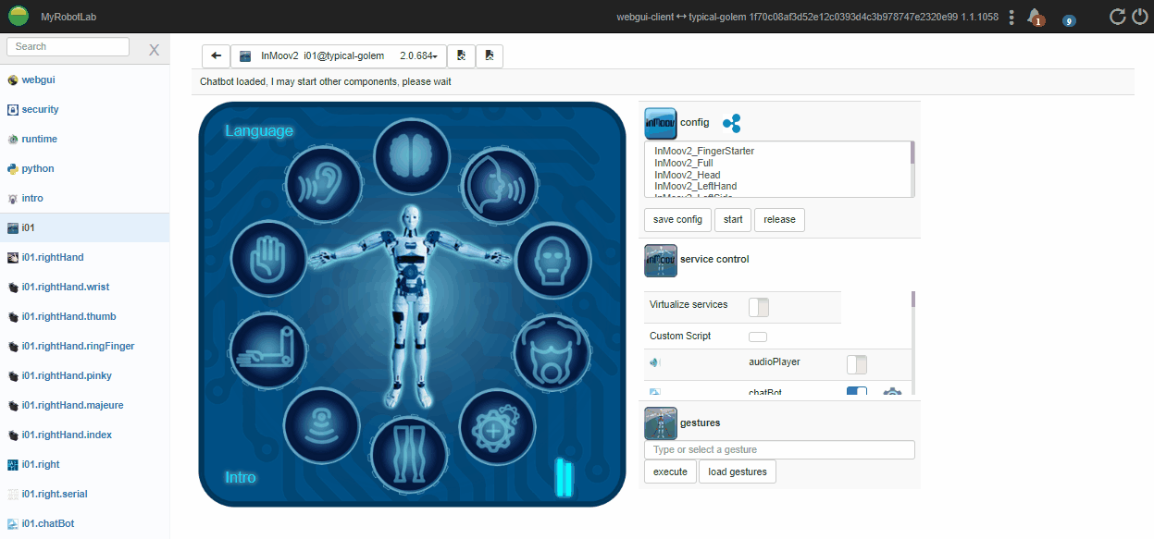This screenshot has width=1154, height=539.
Task: Toggle the Virtualize services switch
Action: click(758, 306)
